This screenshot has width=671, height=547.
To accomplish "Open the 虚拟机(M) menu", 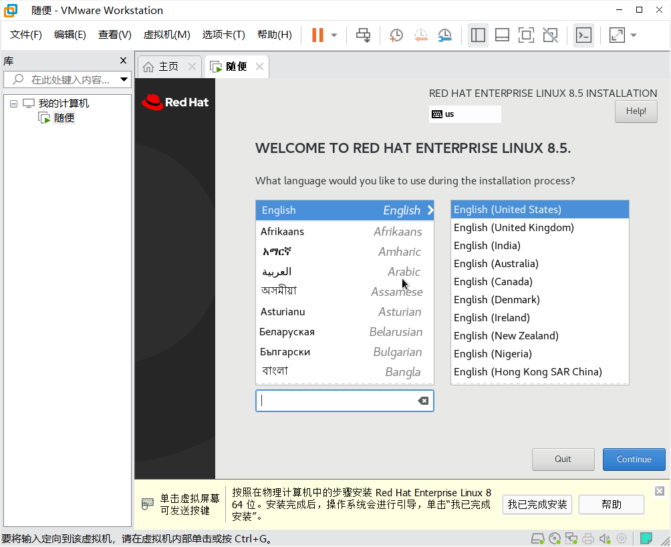I will 167,35.
